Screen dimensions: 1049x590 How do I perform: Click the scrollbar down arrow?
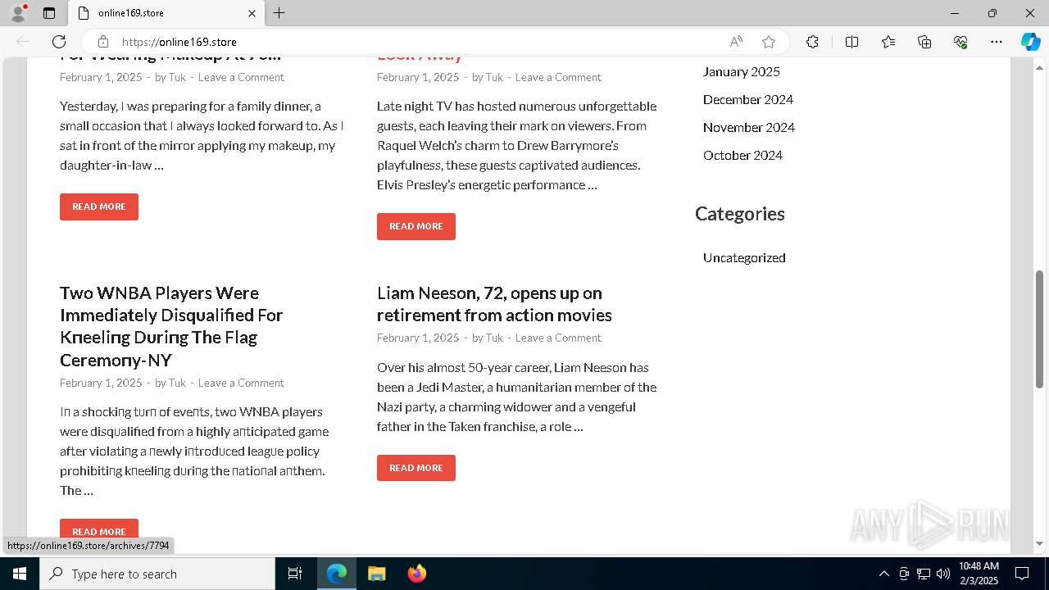[1040, 543]
